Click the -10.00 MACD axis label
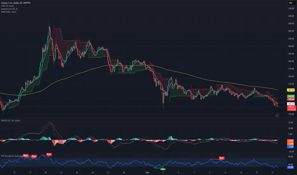The width and height of the screenshot is (297, 175). click(x=291, y=152)
